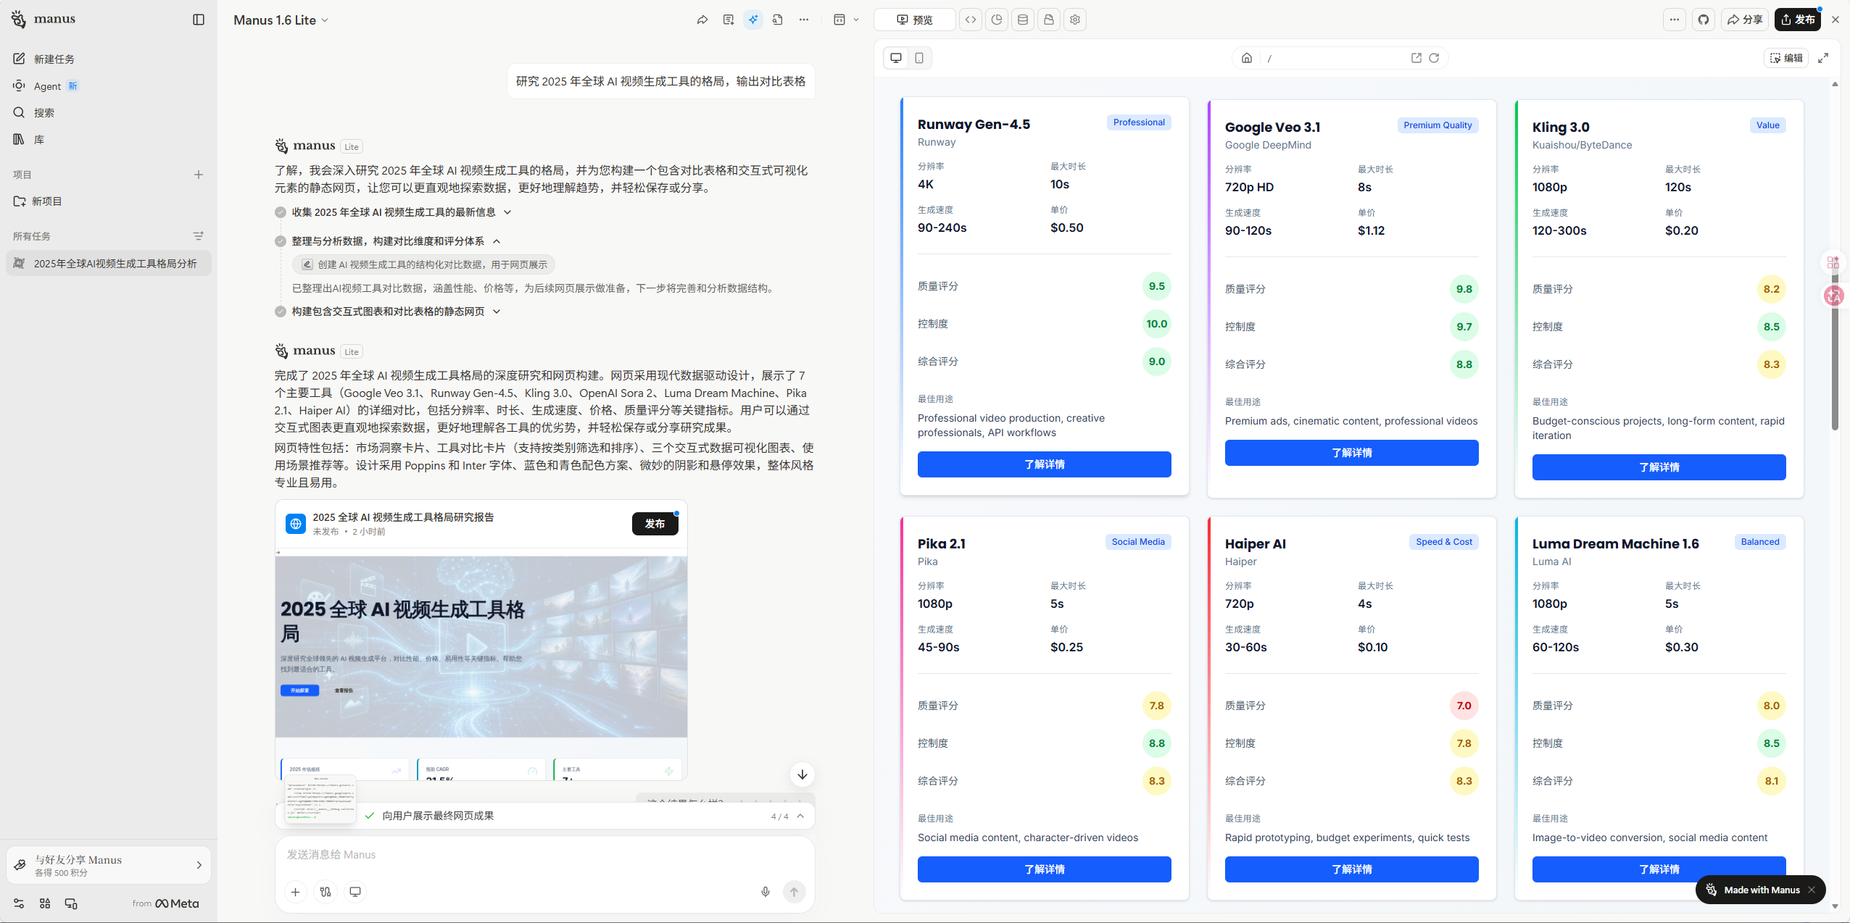
Task: Click top-right 发布 publish button
Action: pyautogui.click(x=1798, y=20)
